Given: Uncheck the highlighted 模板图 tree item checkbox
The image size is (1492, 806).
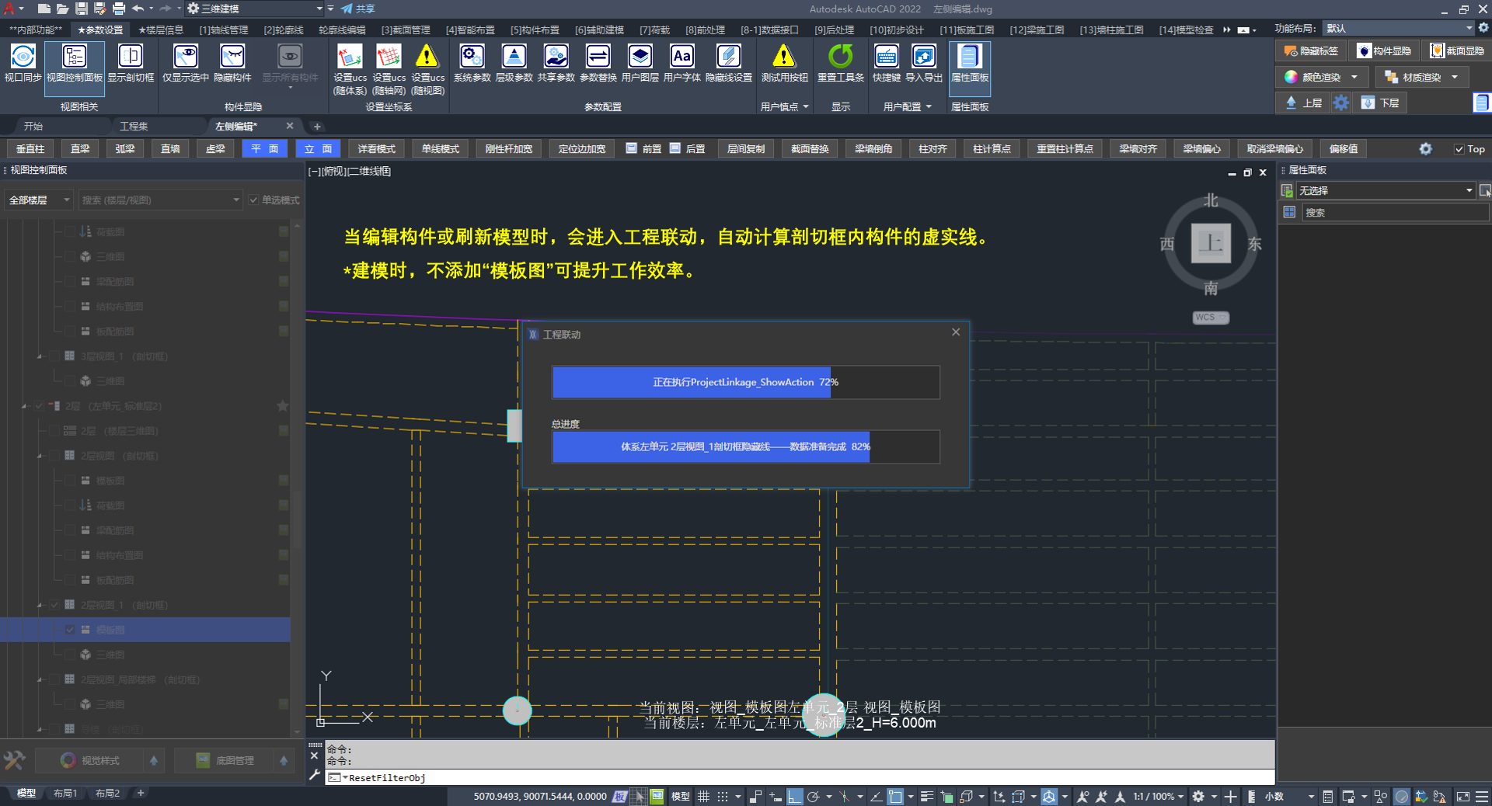Looking at the screenshot, I should click(71, 630).
